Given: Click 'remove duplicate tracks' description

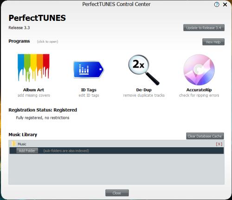Looking at the screenshot, I should coord(144,95).
